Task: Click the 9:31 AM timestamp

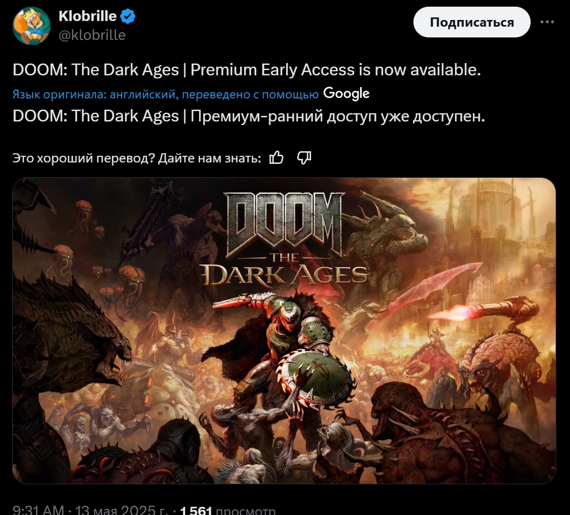Action: (38, 509)
